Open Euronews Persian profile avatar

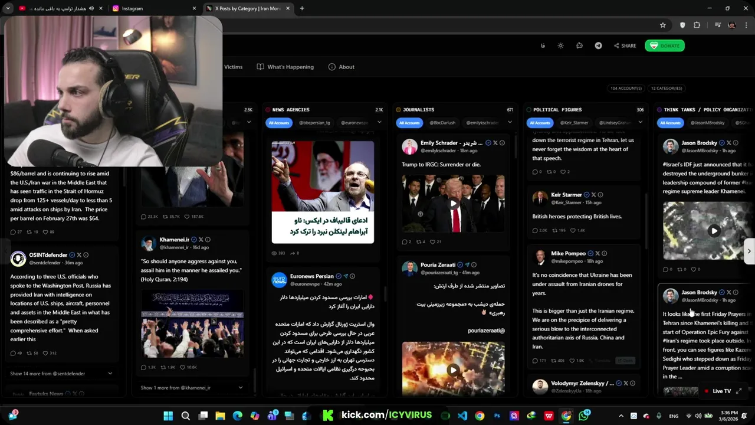[279, 280]
